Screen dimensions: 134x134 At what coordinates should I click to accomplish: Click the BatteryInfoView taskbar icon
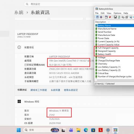(x=115, y=130)
